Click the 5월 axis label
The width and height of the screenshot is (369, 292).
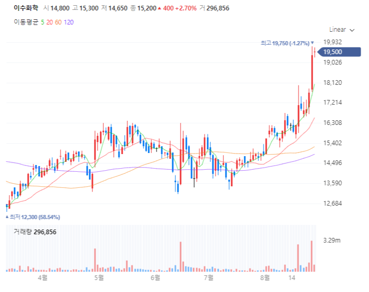click(99, 277)
